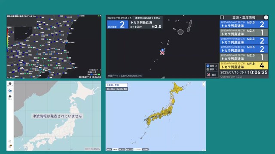Click the 注意報・警報 title box
The width and height of the screenshot is (275, 154).
[x=116, y=85]
